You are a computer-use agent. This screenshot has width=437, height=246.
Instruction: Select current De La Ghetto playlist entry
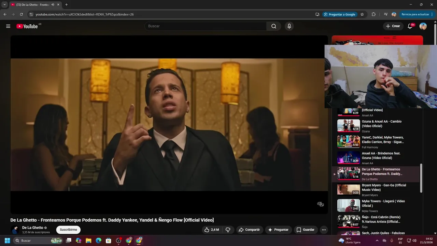click(x=376, y=174)
